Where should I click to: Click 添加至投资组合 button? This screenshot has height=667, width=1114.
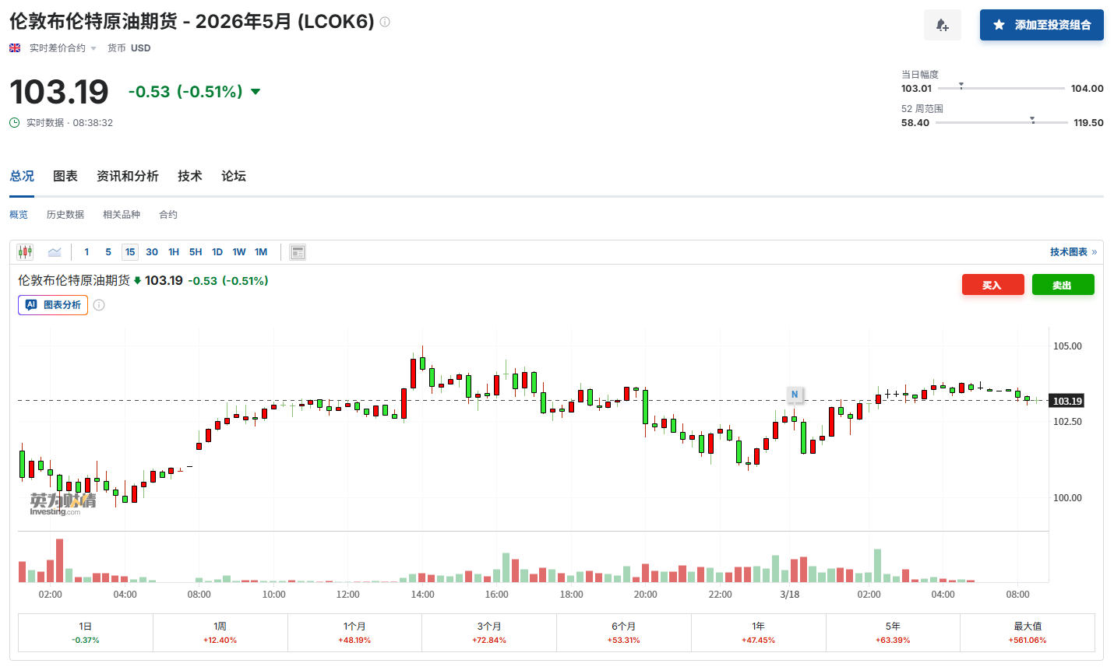click(x=1042, y=26)
